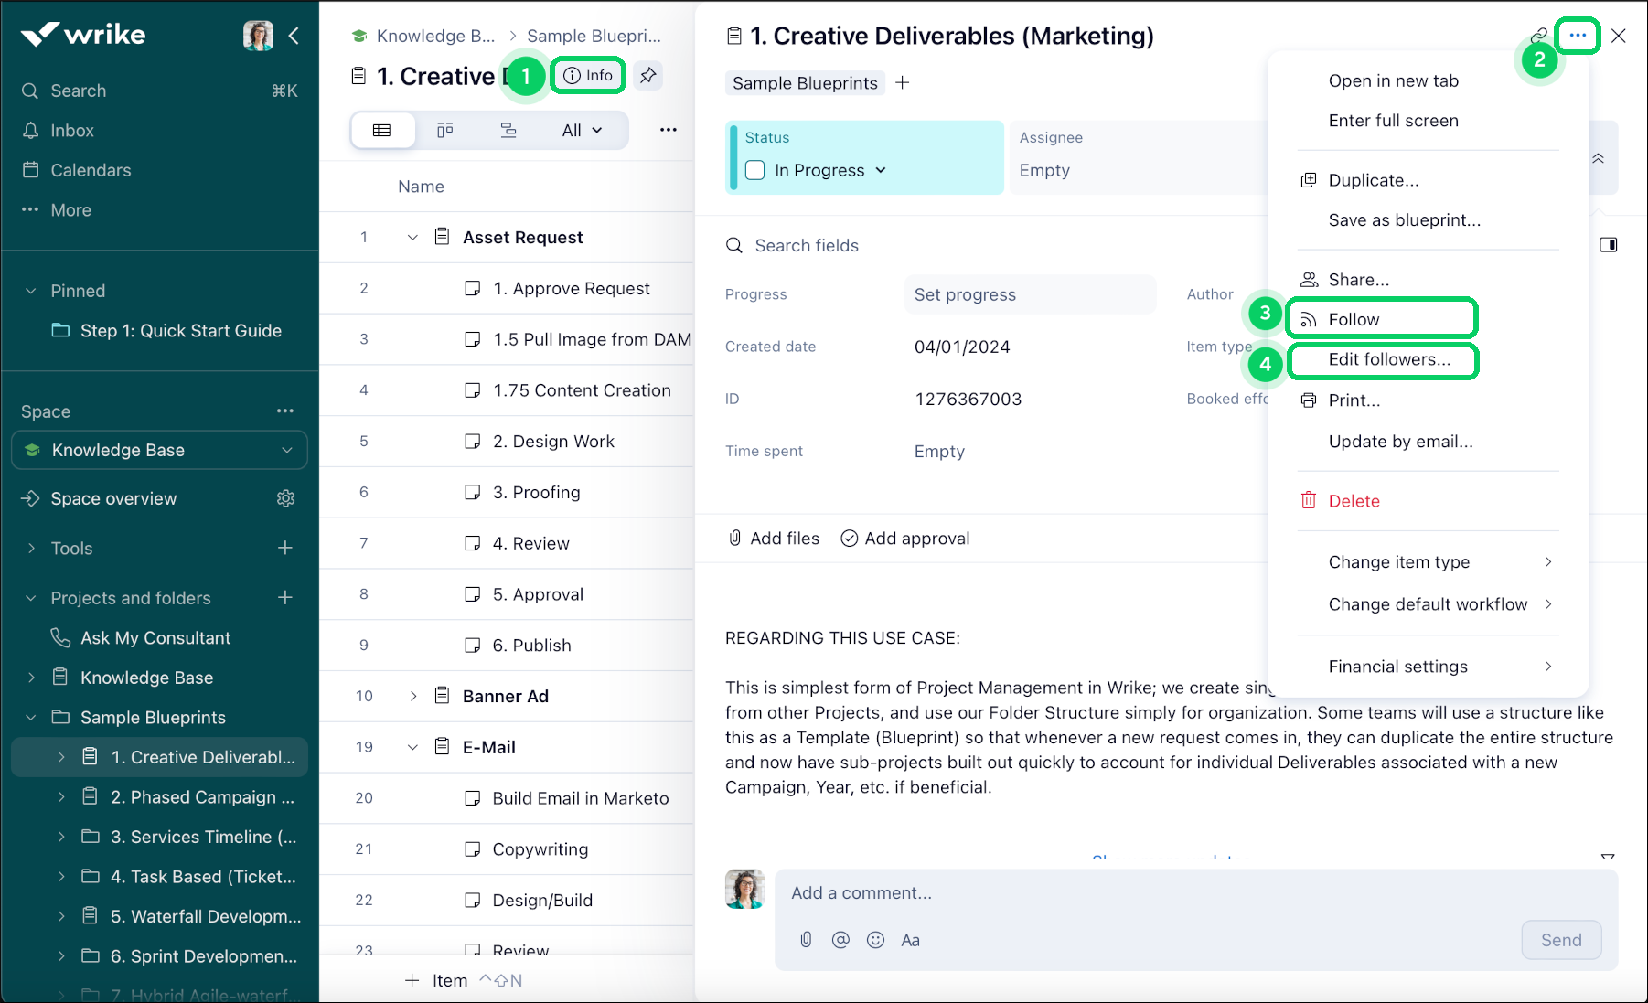The width and height of the screenshot is (1648, 1003).
Task: Click the pin icon beside Info
Action: [x=648, y=75]
